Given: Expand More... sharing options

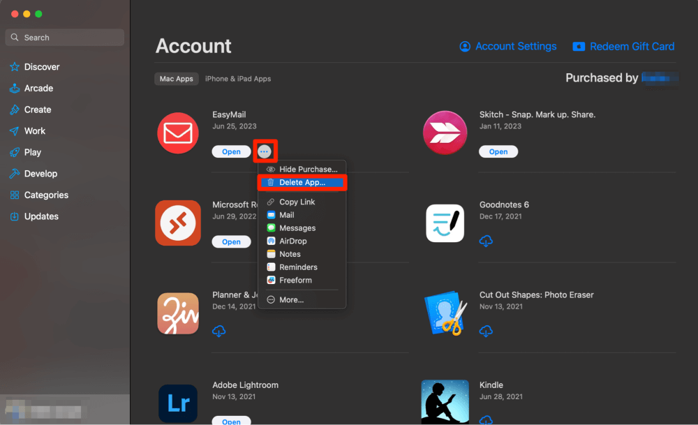Looking at the screenshot, I should [291, 299].
